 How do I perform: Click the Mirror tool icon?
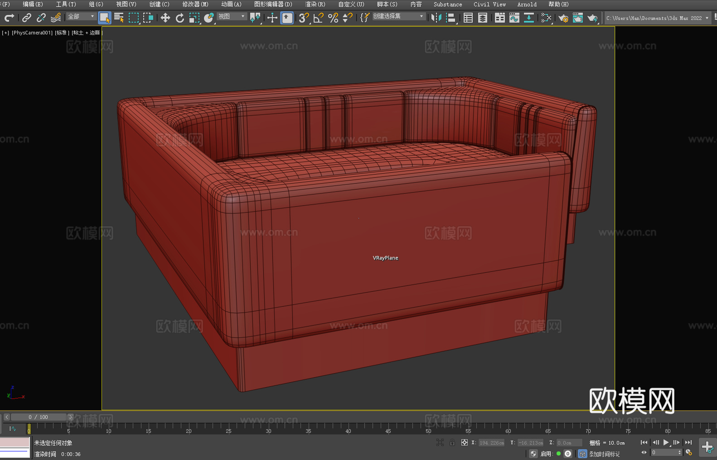click(436, 18)
